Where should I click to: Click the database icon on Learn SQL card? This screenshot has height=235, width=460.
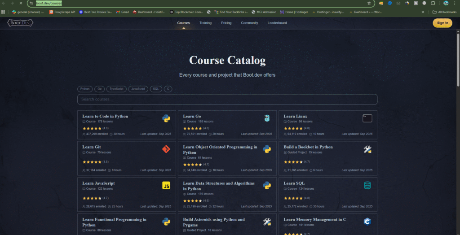click(x=367, y=185)
